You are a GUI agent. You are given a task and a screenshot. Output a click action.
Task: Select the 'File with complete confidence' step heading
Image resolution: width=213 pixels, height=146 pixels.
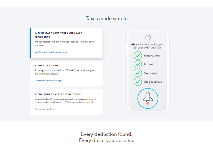[x=58, y=94]
